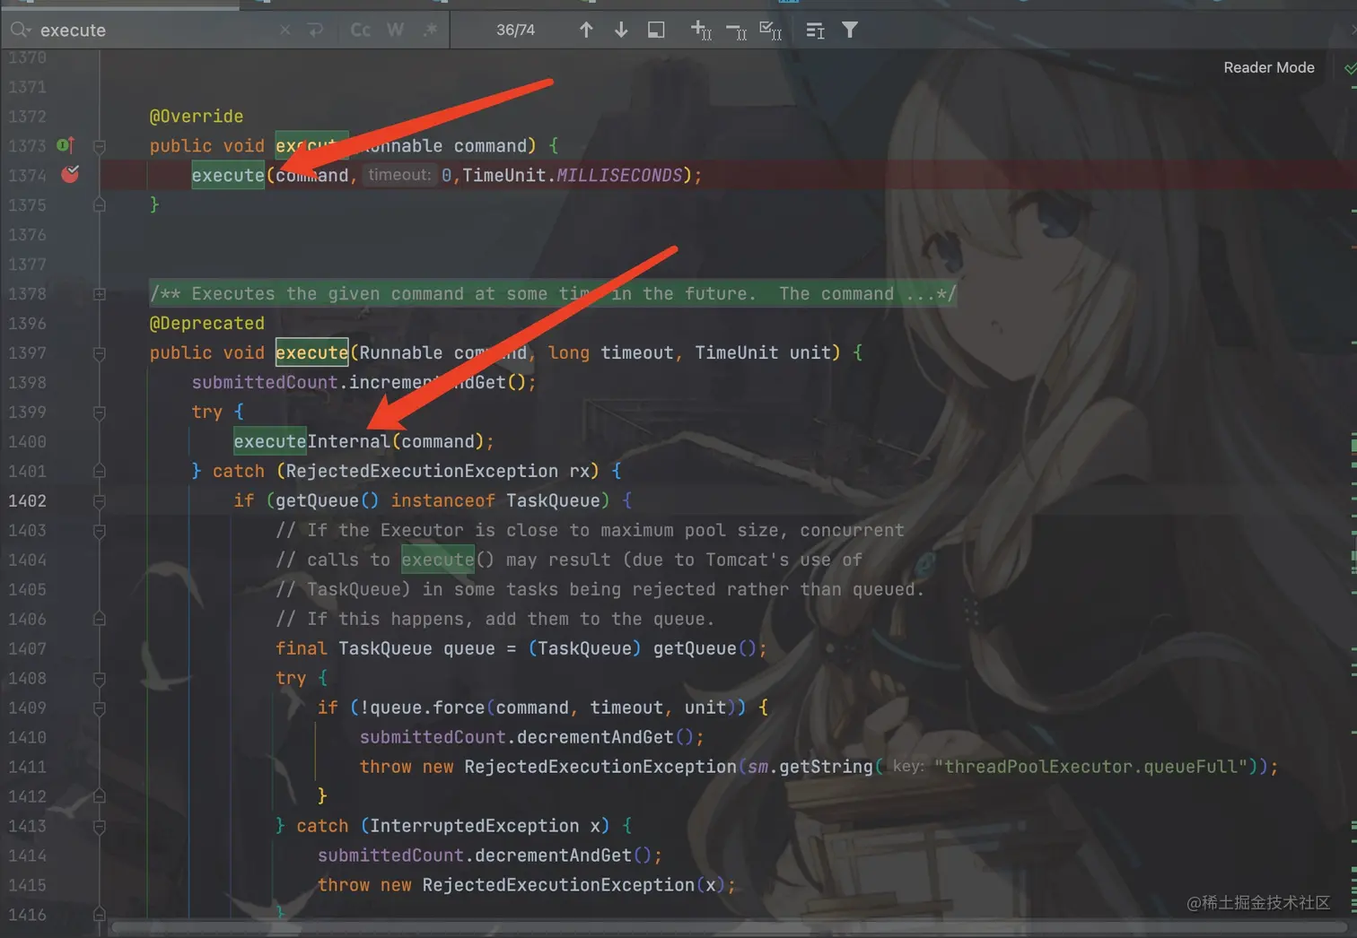Open search results in find window icon
1357x938 pixels.
coord(656,30)
